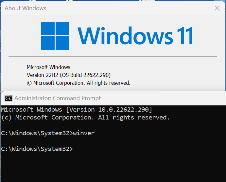Focus the Administrator: Command Prompt title bar

pos(113,98)
